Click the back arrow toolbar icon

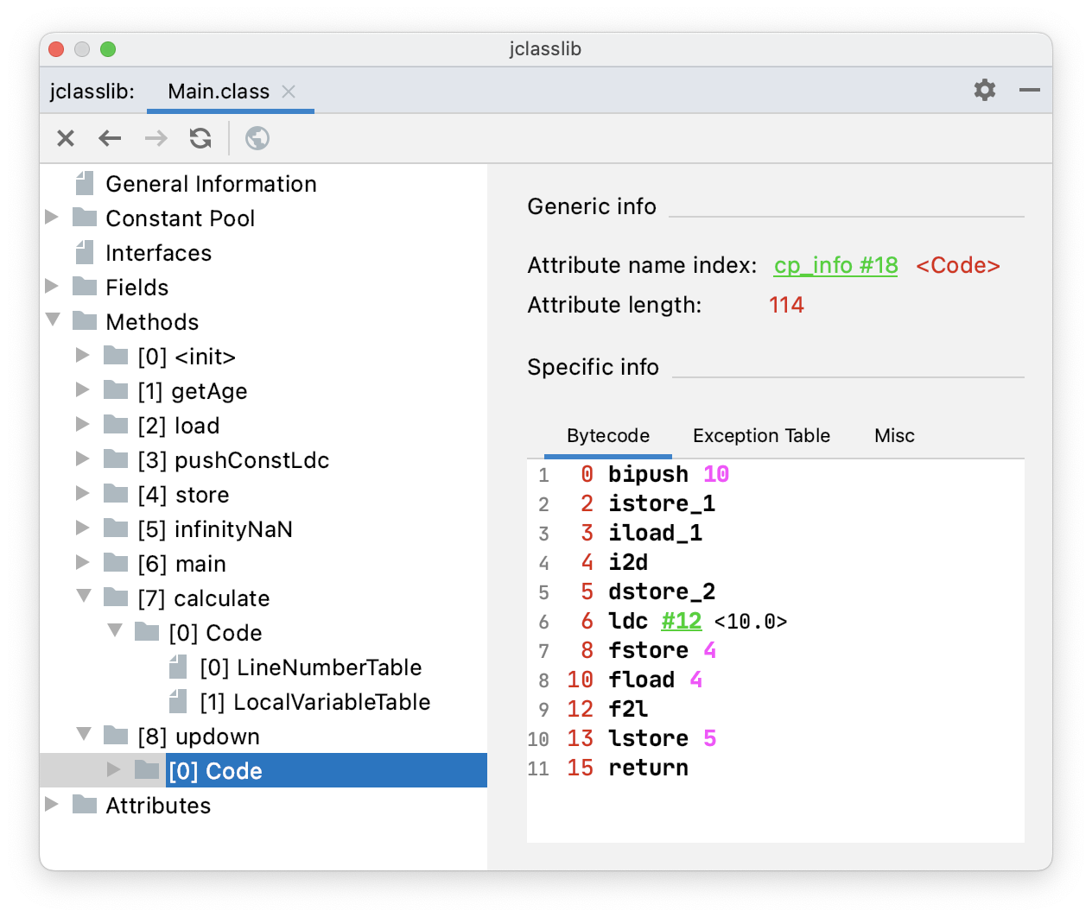coord(110,138)
